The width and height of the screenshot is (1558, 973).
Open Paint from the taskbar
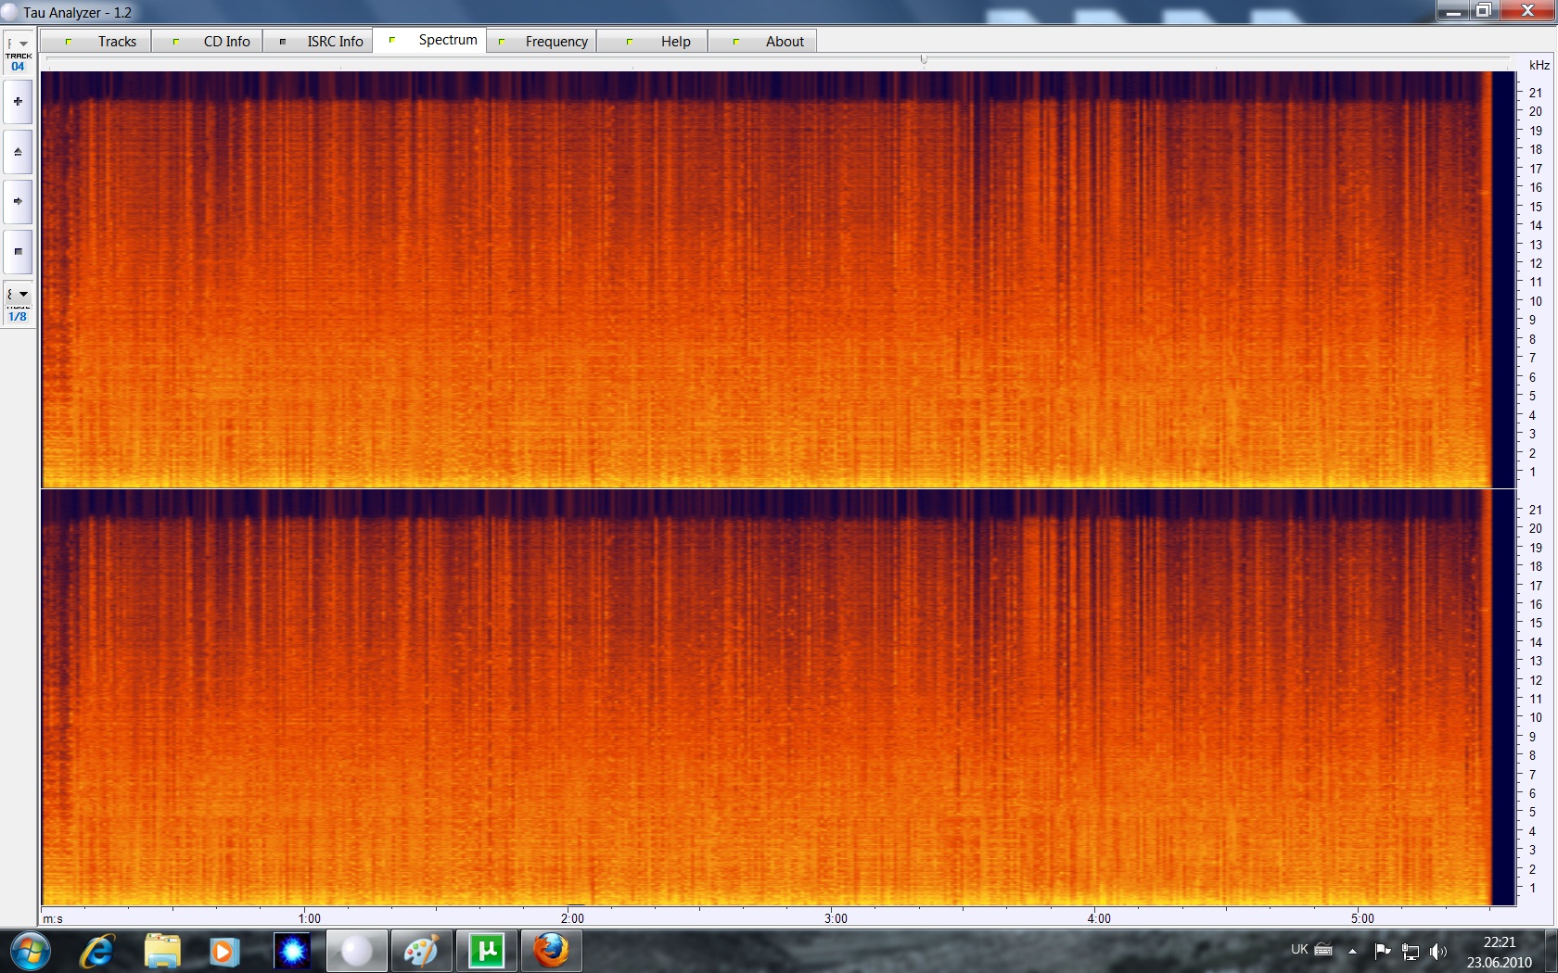tap(421, 951)
